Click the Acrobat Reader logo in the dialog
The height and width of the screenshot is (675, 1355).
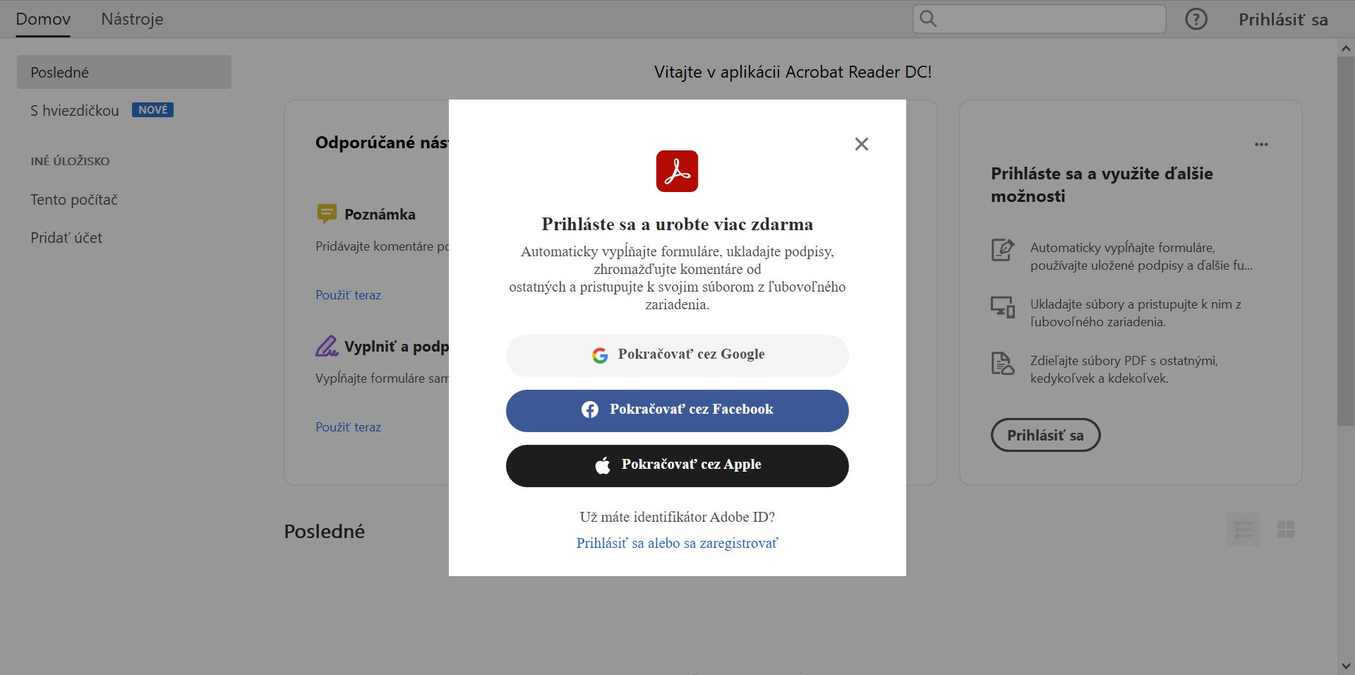pos(677,170)
